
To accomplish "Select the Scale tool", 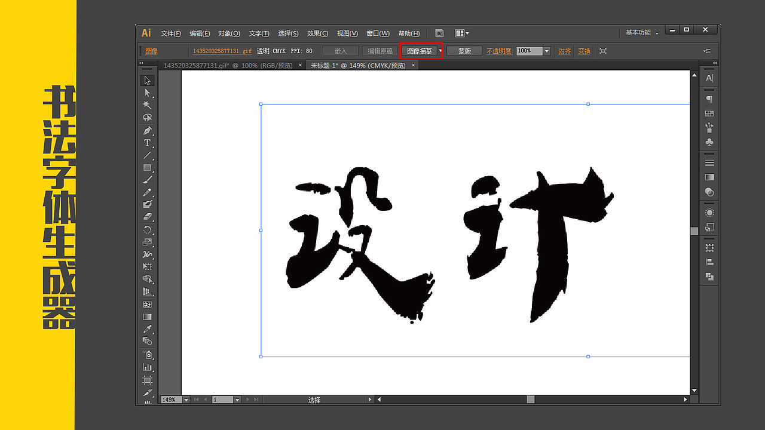I will (x=148, y=242).
